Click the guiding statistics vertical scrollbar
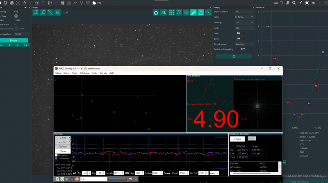The height and width of the screenshot is (183, 328). (x=280, y=167)
